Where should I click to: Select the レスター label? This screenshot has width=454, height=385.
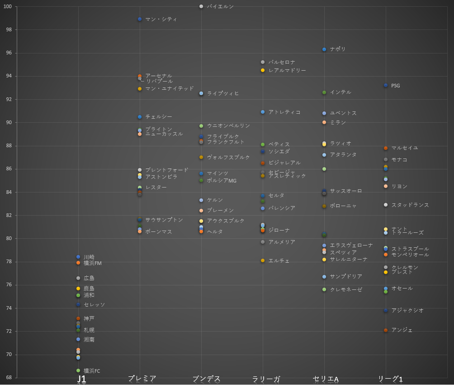click(x=156, y=188)
